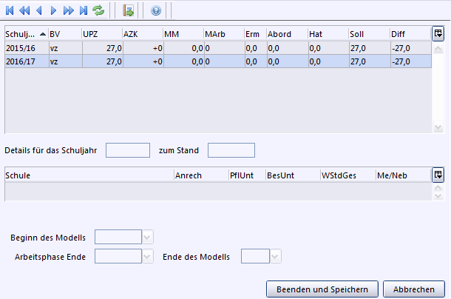The height and width of the screenshot is (299, 451).
Task: Click the Erm column header
Action: 255,34
